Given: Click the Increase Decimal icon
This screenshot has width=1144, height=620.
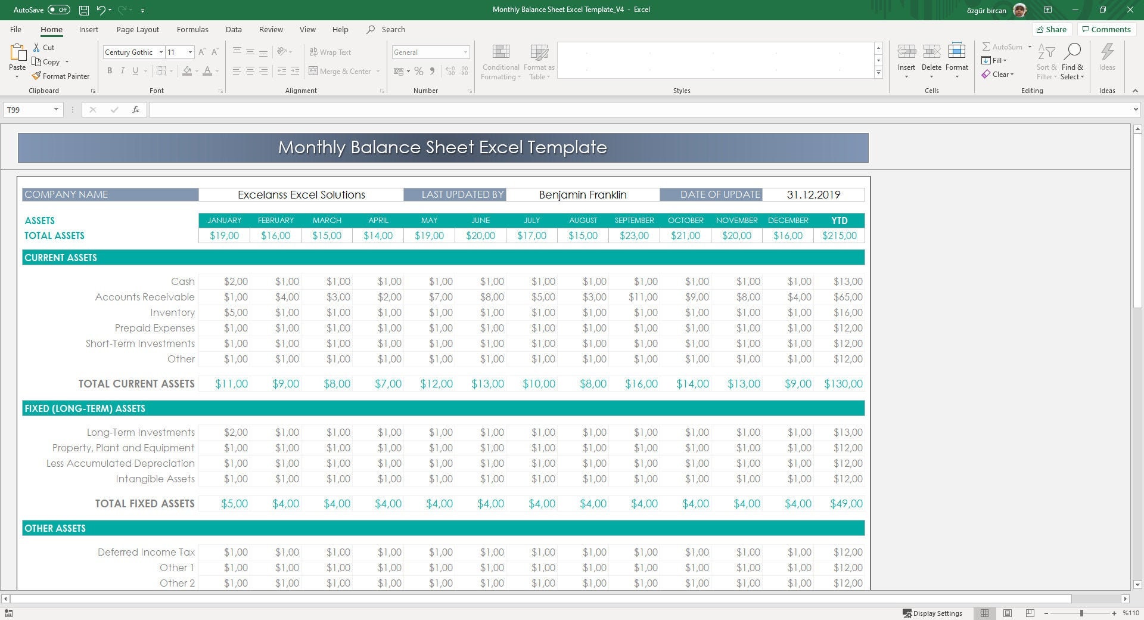Looking at the screenshot, I should (449, 71).
